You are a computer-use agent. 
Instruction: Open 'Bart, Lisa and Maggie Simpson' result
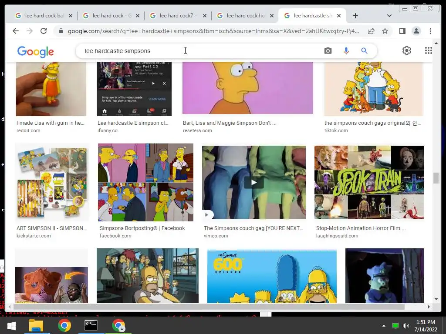coord(230,123)
